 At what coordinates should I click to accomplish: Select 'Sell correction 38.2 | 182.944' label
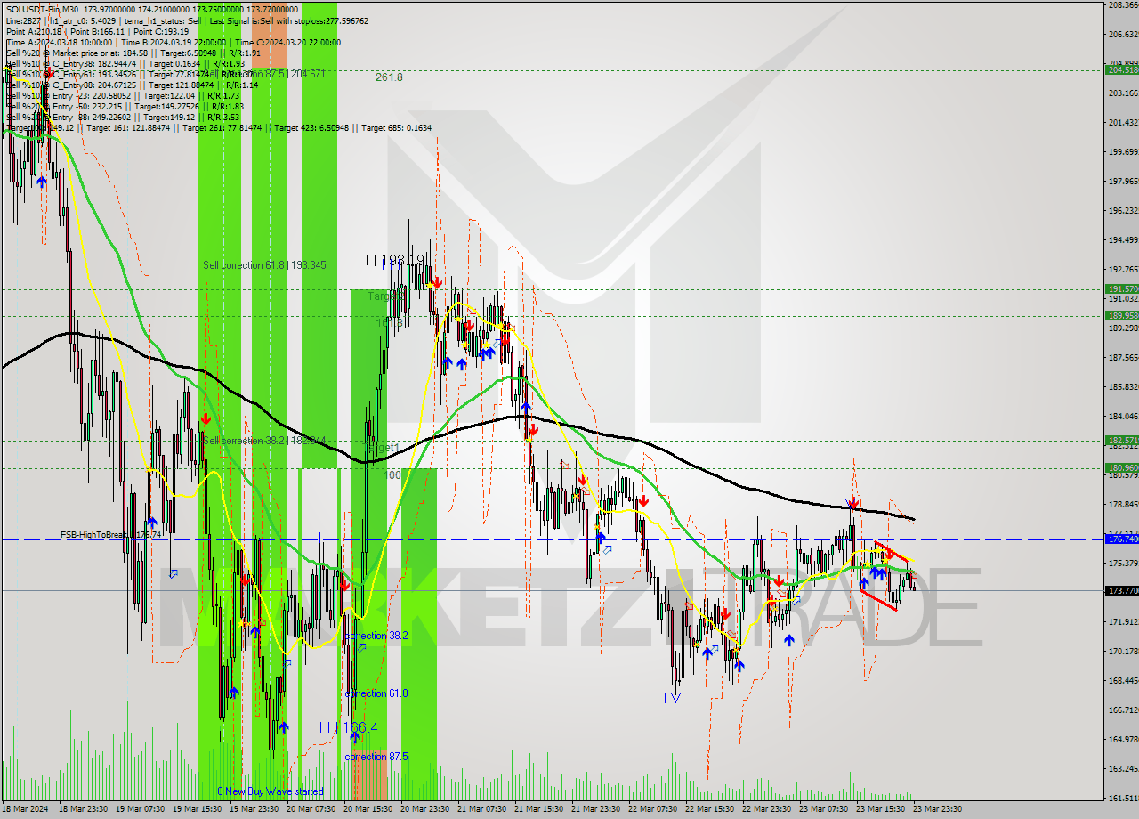tap(264, 441)
